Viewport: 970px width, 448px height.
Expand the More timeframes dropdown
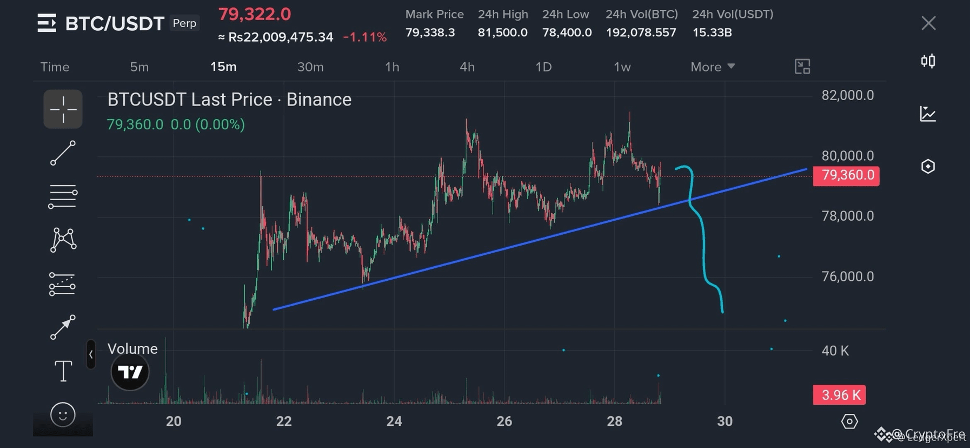click(713, 67)
